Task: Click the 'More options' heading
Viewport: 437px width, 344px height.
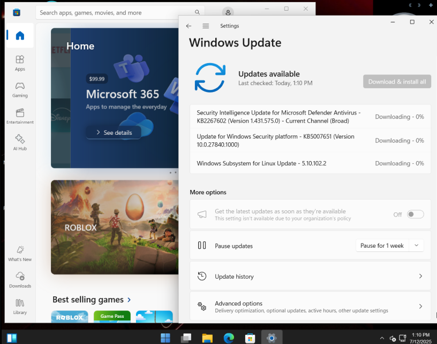Action: [208, 192]
